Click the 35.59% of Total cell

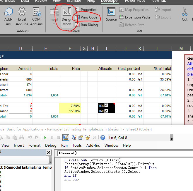coord(158,79)
